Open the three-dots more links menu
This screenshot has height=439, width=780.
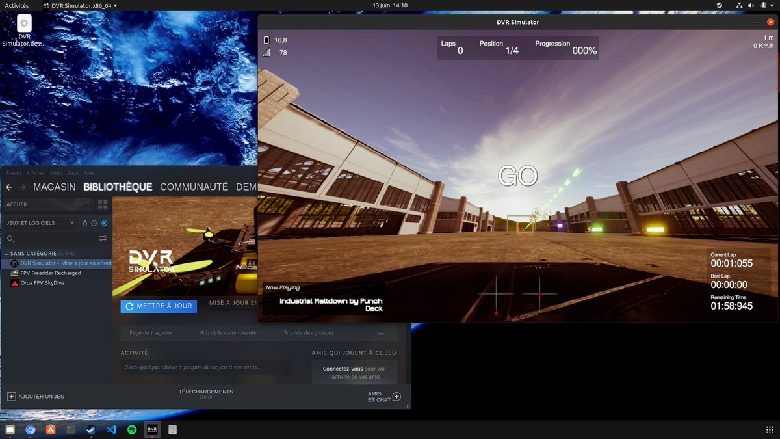coord(380,334)
